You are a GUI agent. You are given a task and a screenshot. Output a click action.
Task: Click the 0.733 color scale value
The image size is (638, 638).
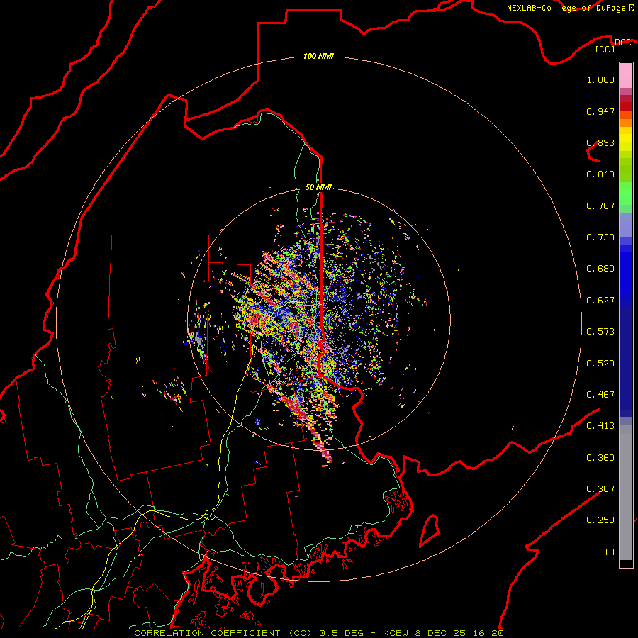coord(600,237)
